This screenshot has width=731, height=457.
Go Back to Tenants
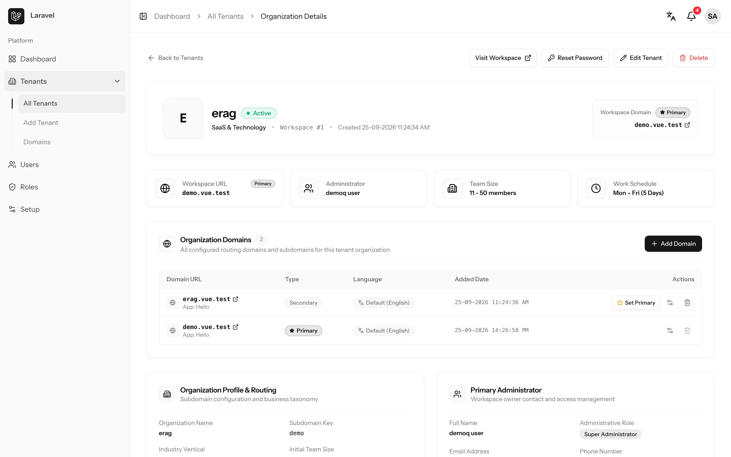click(x=175, y=58)
